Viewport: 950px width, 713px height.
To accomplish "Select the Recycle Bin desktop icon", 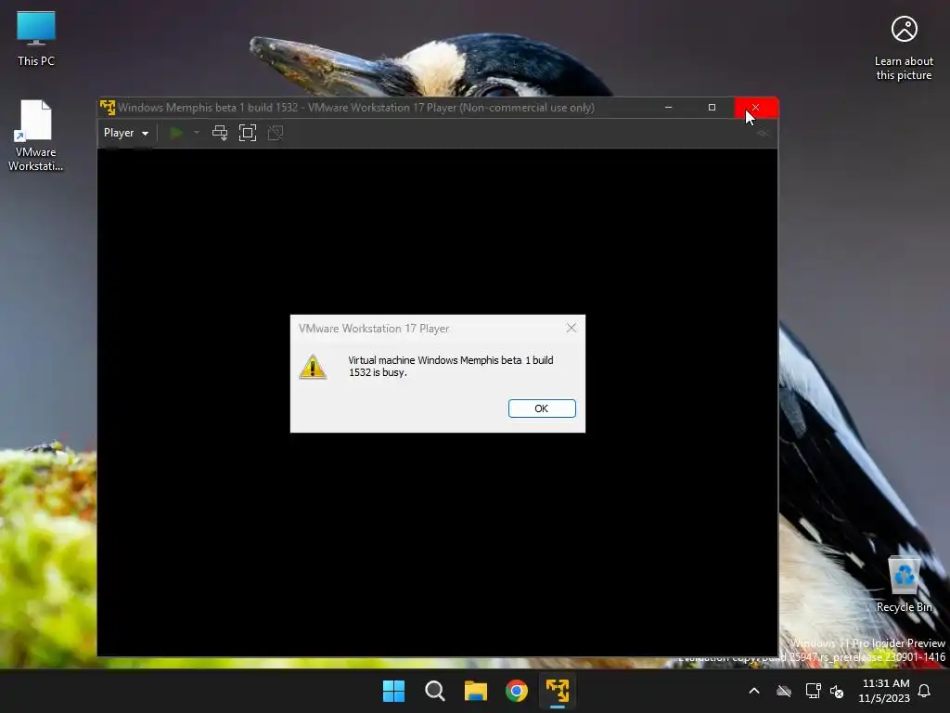I will [904, 585].
